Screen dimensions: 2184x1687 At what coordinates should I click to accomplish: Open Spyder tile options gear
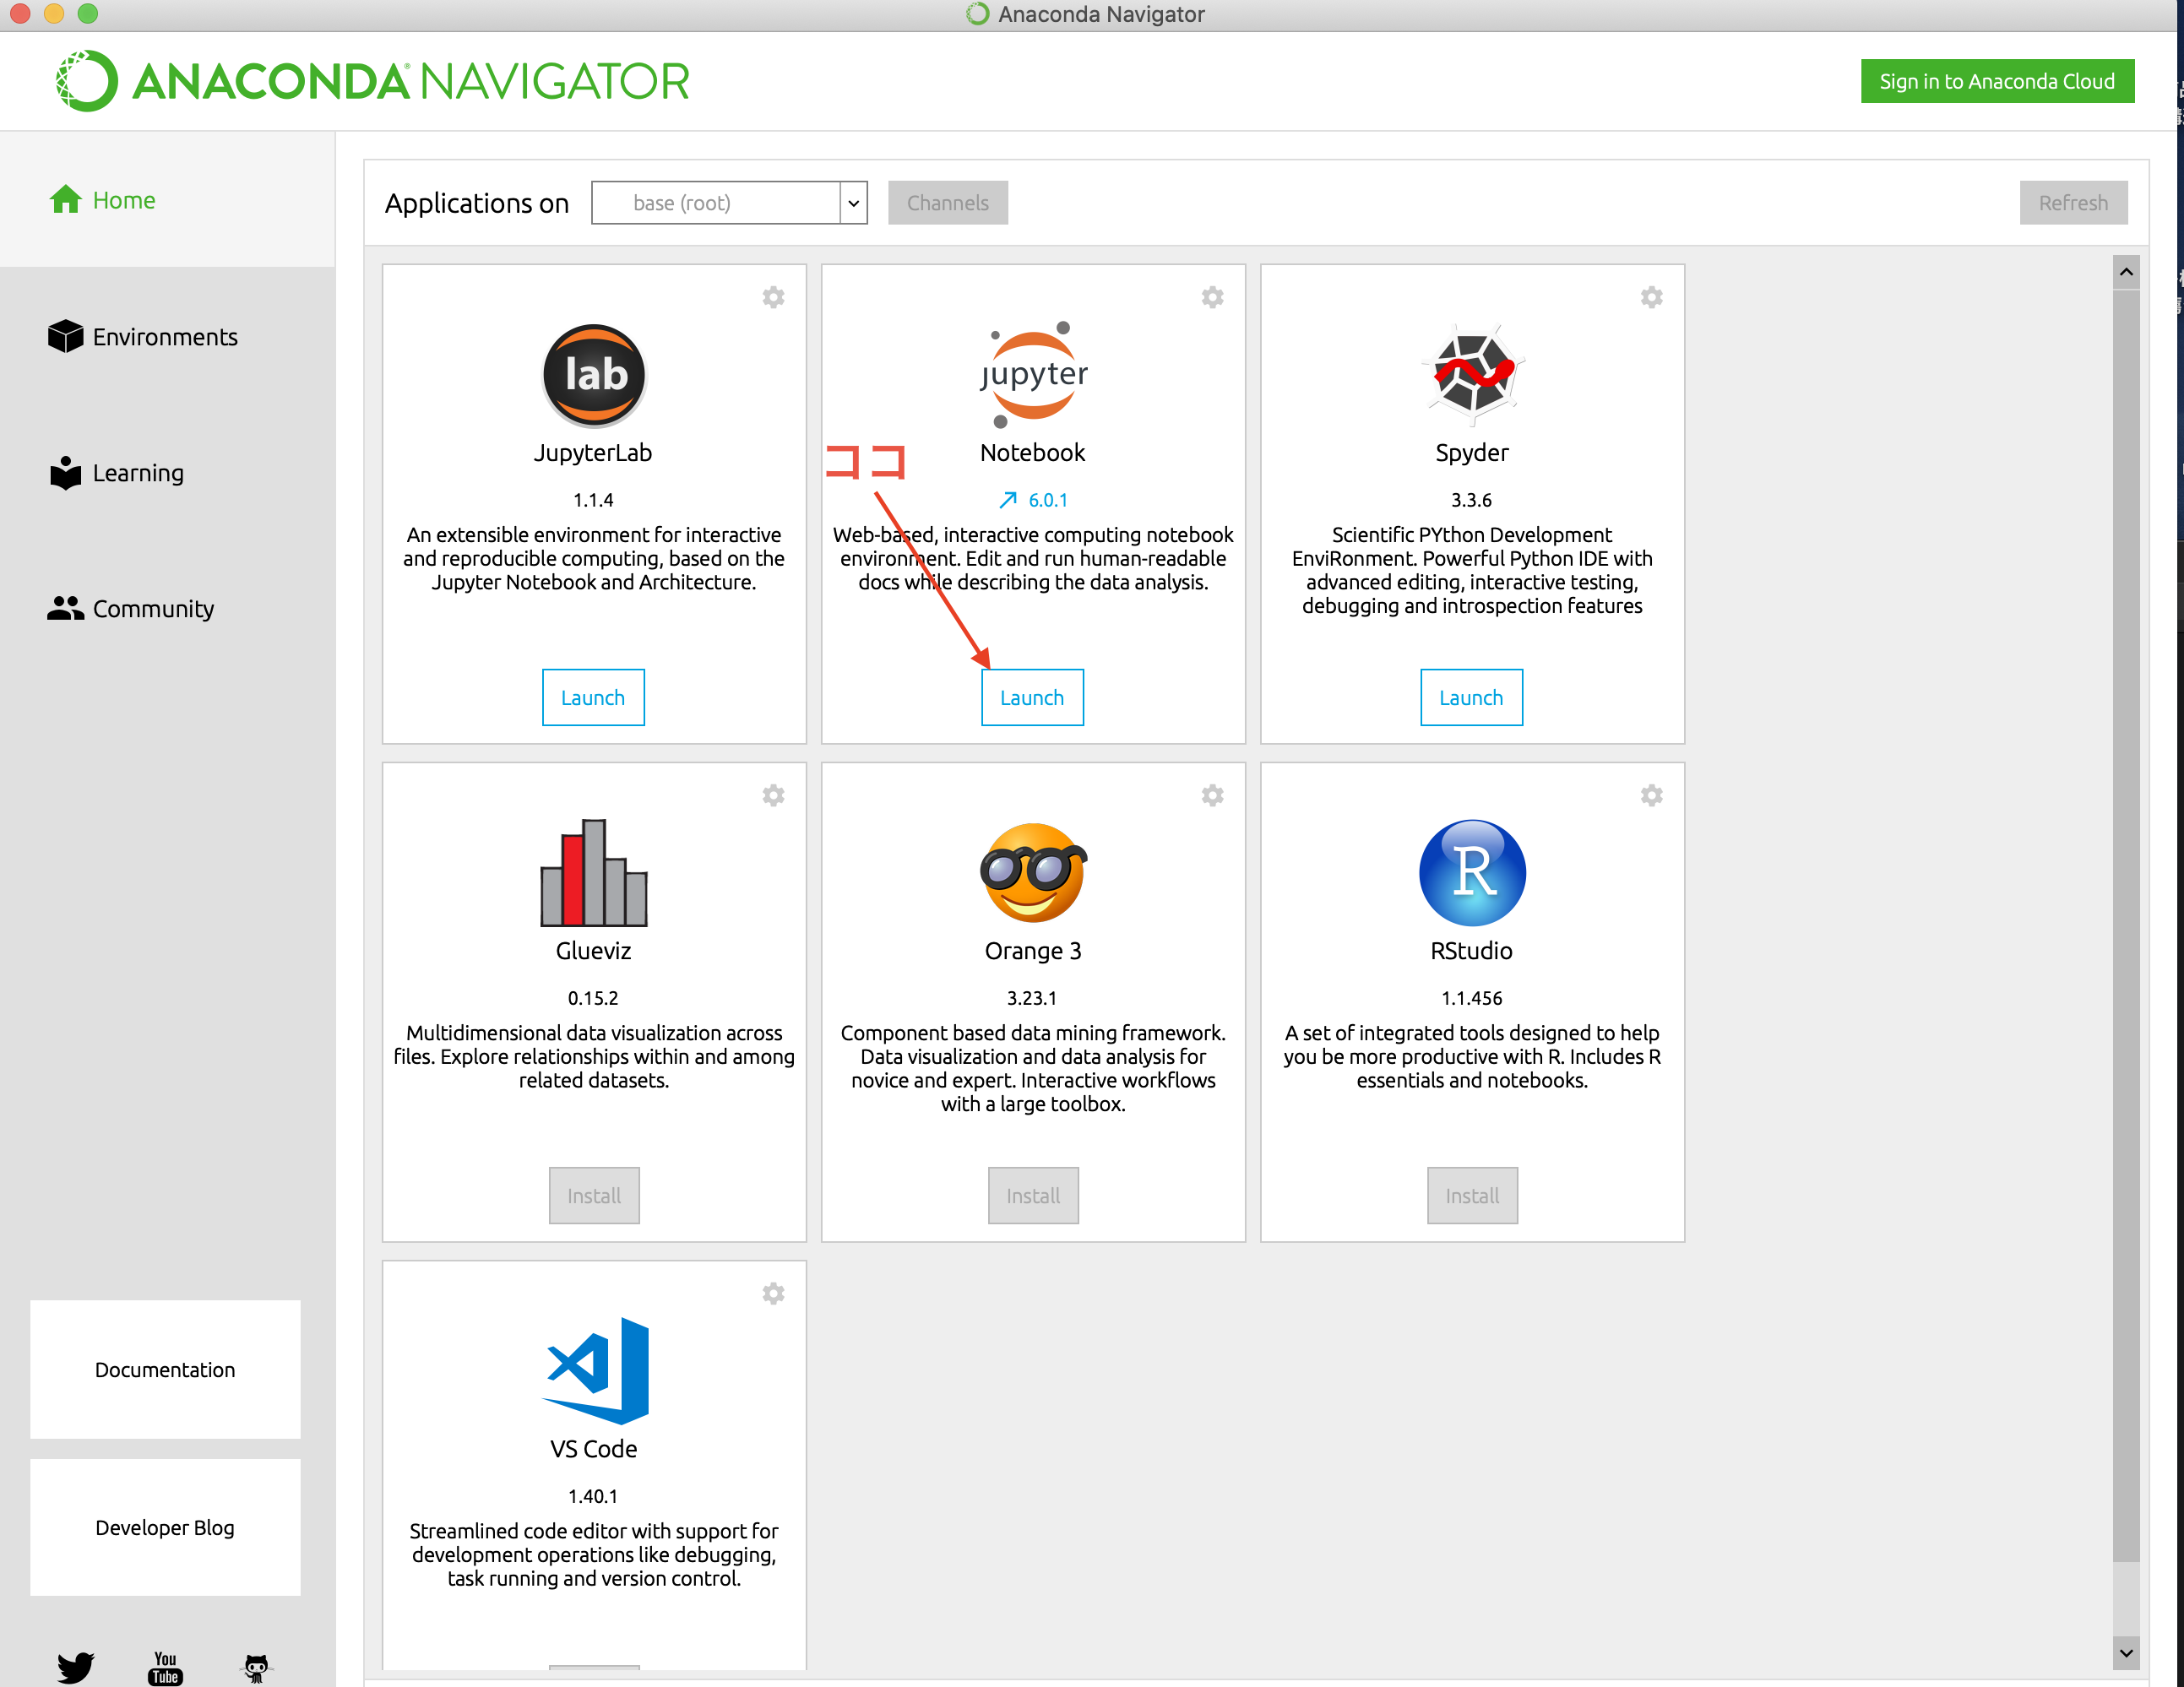pos(1651,297)
